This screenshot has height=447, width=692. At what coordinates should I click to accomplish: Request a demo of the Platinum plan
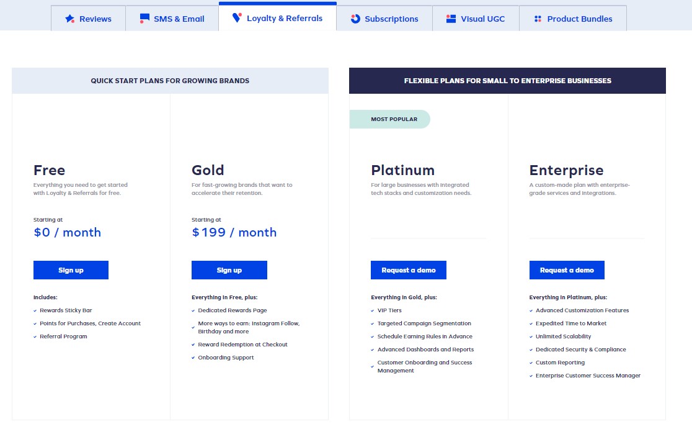point(408,269)
